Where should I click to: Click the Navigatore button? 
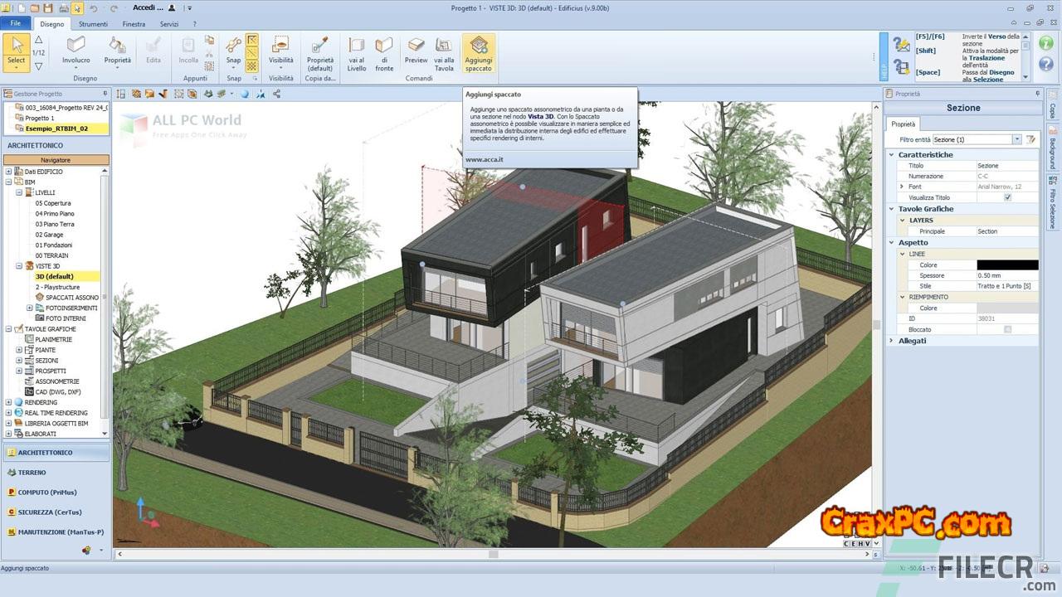56,160
